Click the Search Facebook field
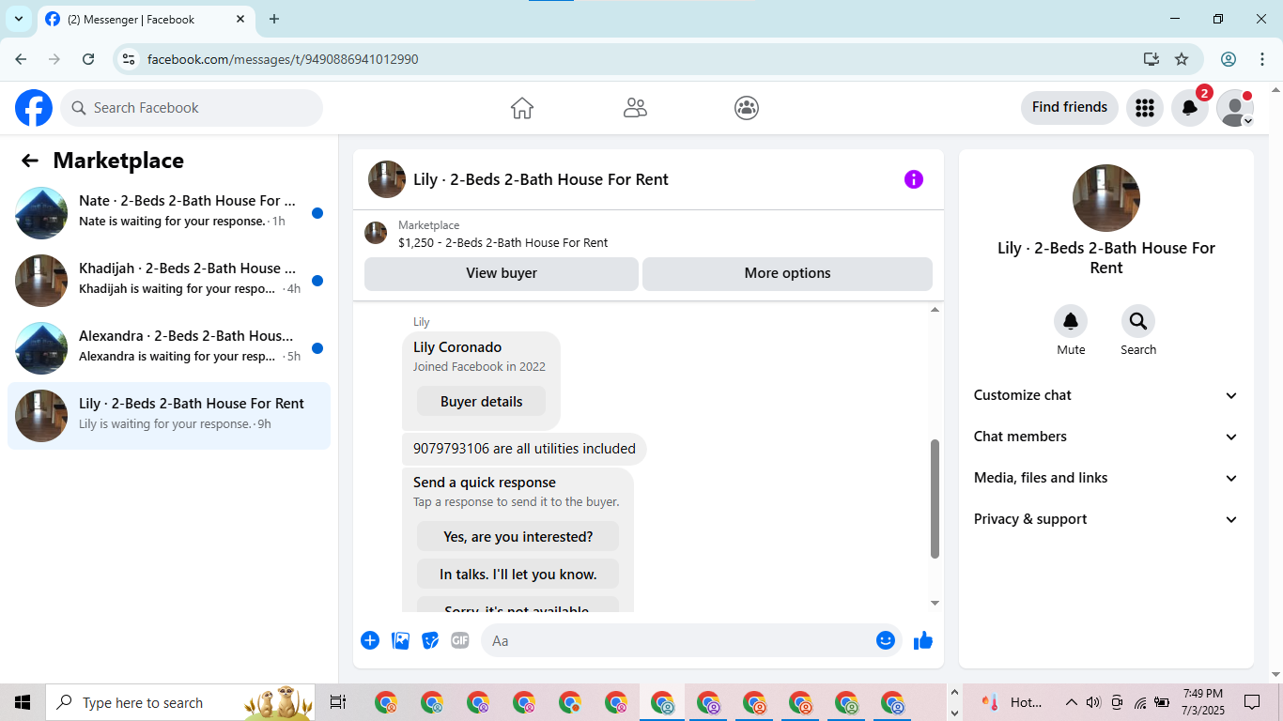 pos(192,108)
